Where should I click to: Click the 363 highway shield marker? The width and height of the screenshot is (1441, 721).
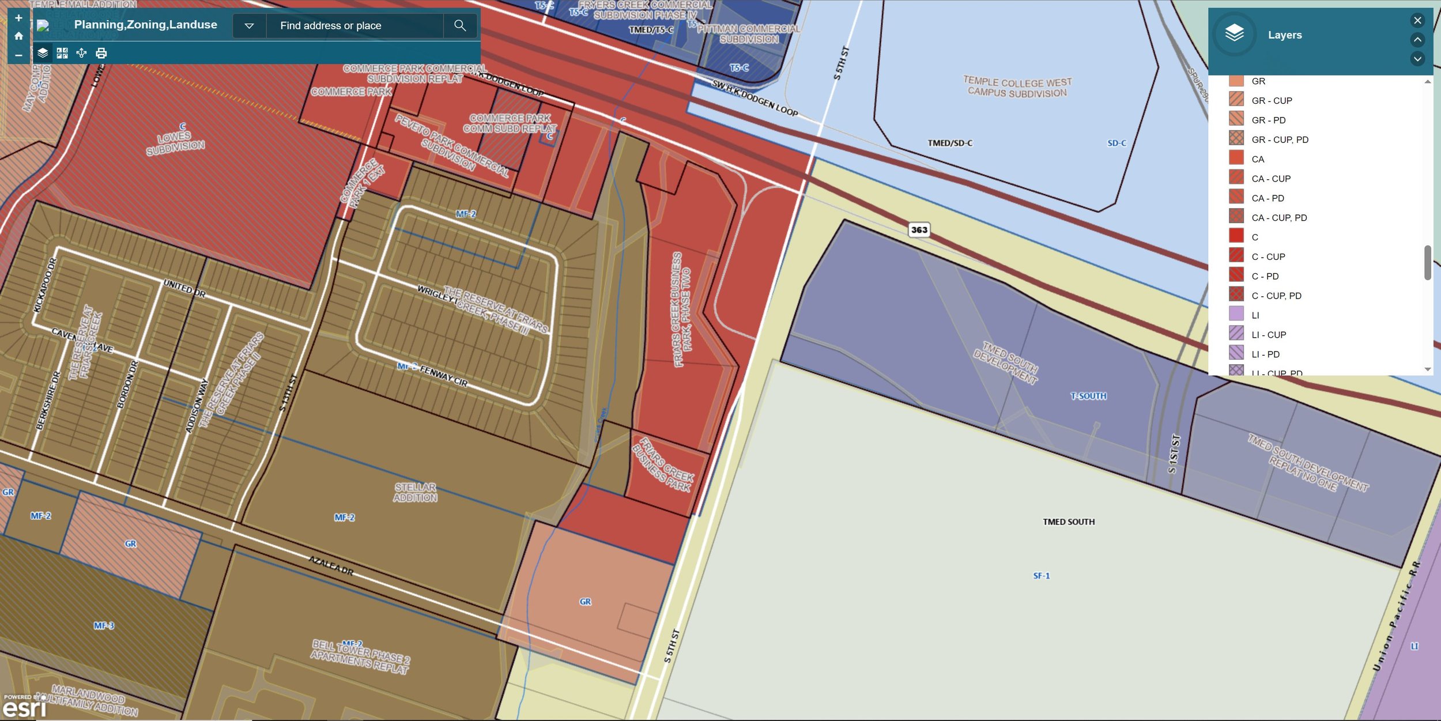[919, 230]
